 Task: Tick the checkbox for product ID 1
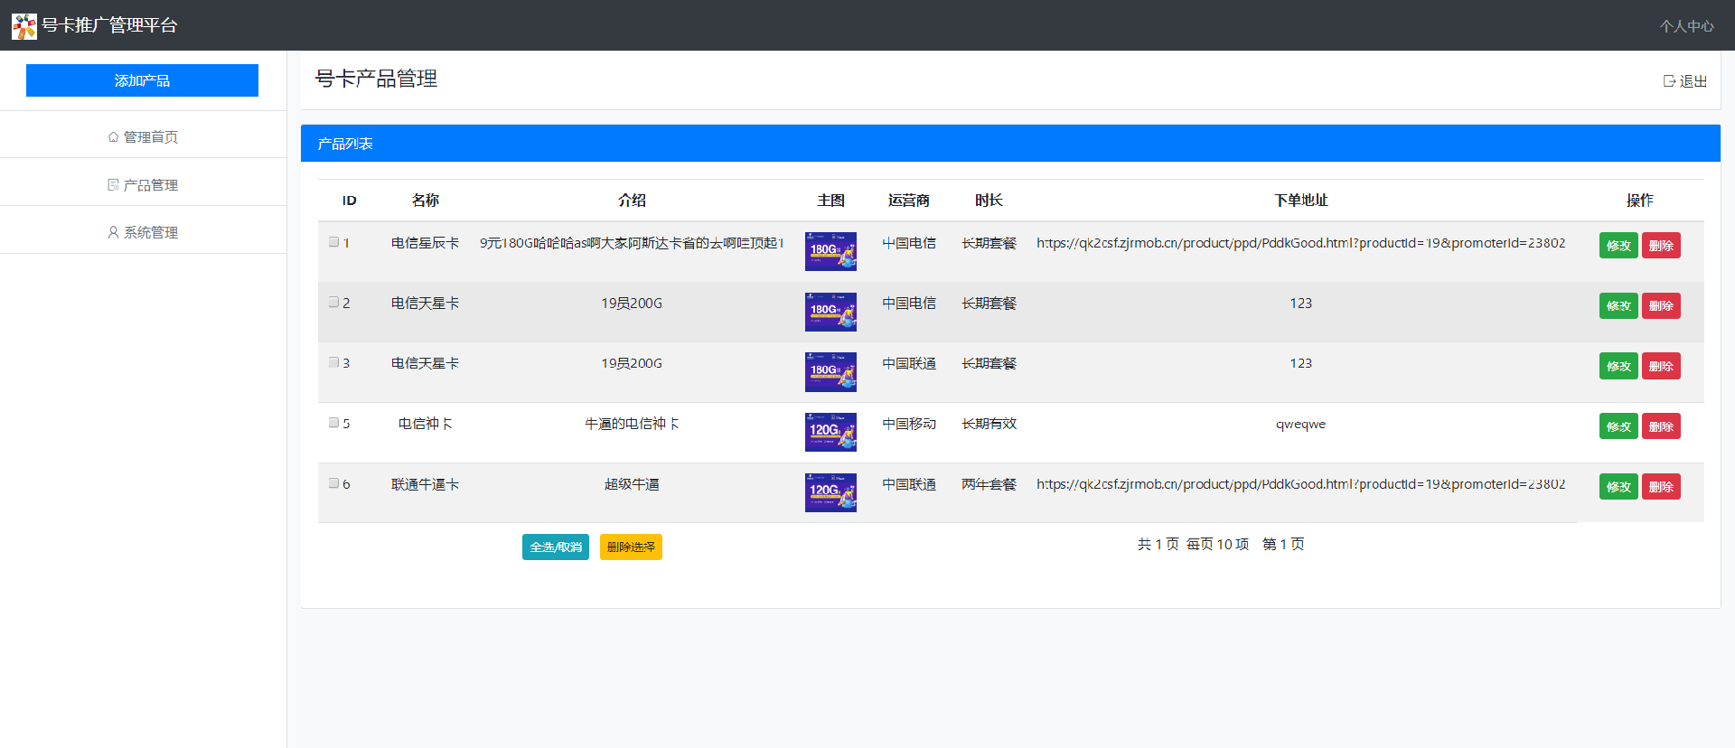[333, 242]
